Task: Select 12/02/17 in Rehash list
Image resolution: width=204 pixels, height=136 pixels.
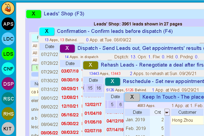Action: click(x=93, y=105)
